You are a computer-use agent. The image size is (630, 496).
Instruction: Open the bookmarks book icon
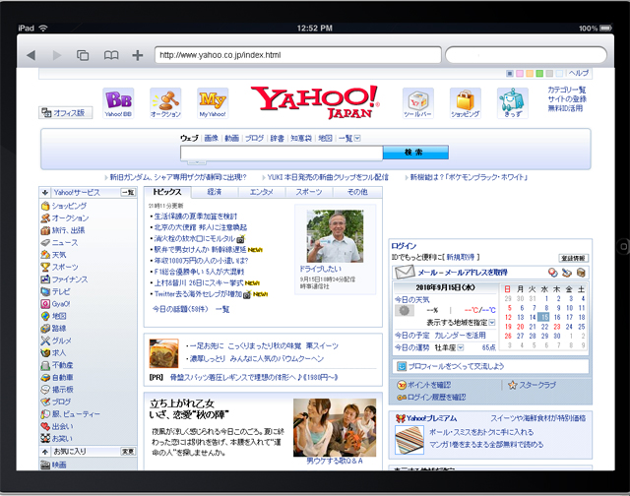(x=111, y=55)
